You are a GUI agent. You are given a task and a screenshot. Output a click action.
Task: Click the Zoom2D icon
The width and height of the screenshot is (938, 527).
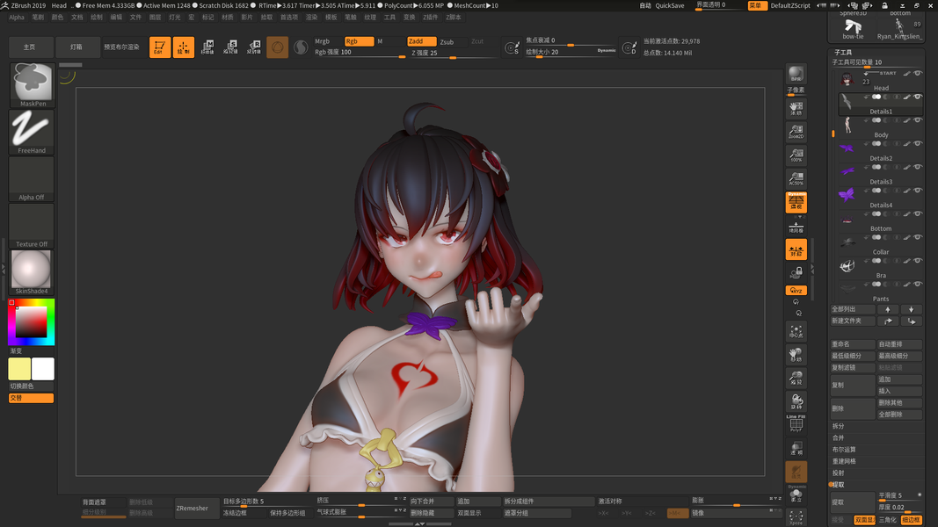[796, 132]
